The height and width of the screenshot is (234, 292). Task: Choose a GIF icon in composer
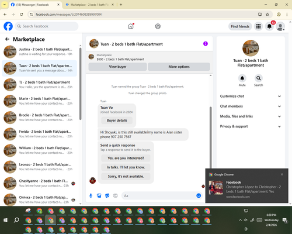(x=116, y=195)
